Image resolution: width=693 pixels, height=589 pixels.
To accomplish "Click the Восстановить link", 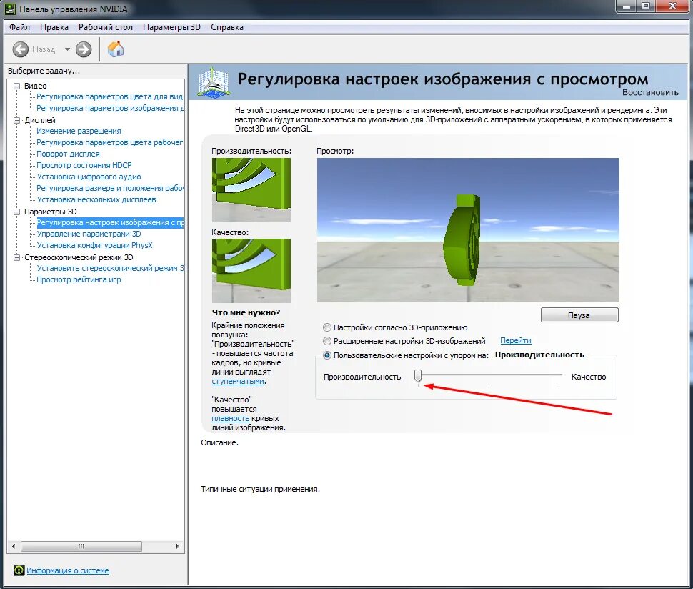I will pos(650,92).
